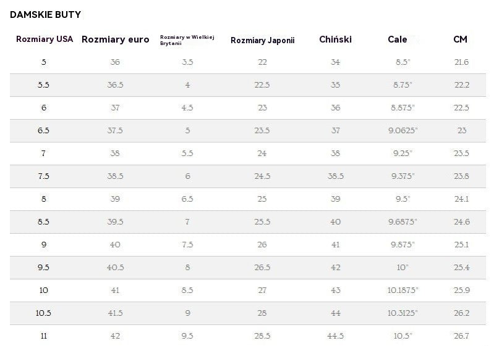Click the 36.5 euro size cell
Viewport: 494px width, 346px height.
click(115, 85)
